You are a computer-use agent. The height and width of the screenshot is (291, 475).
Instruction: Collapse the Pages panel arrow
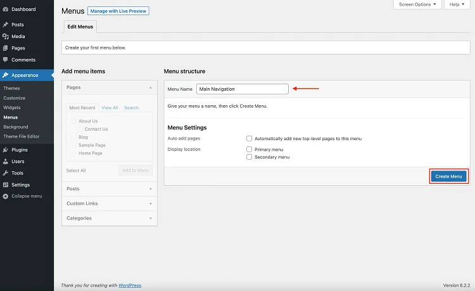151,87
